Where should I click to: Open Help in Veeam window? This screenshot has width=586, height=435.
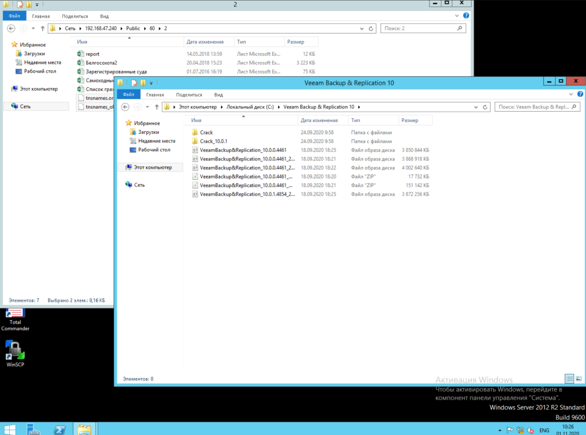580,94
